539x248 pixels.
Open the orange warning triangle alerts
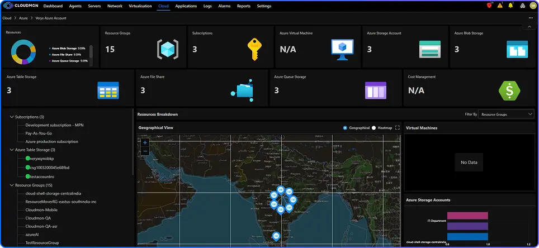(x=500, y=6)
